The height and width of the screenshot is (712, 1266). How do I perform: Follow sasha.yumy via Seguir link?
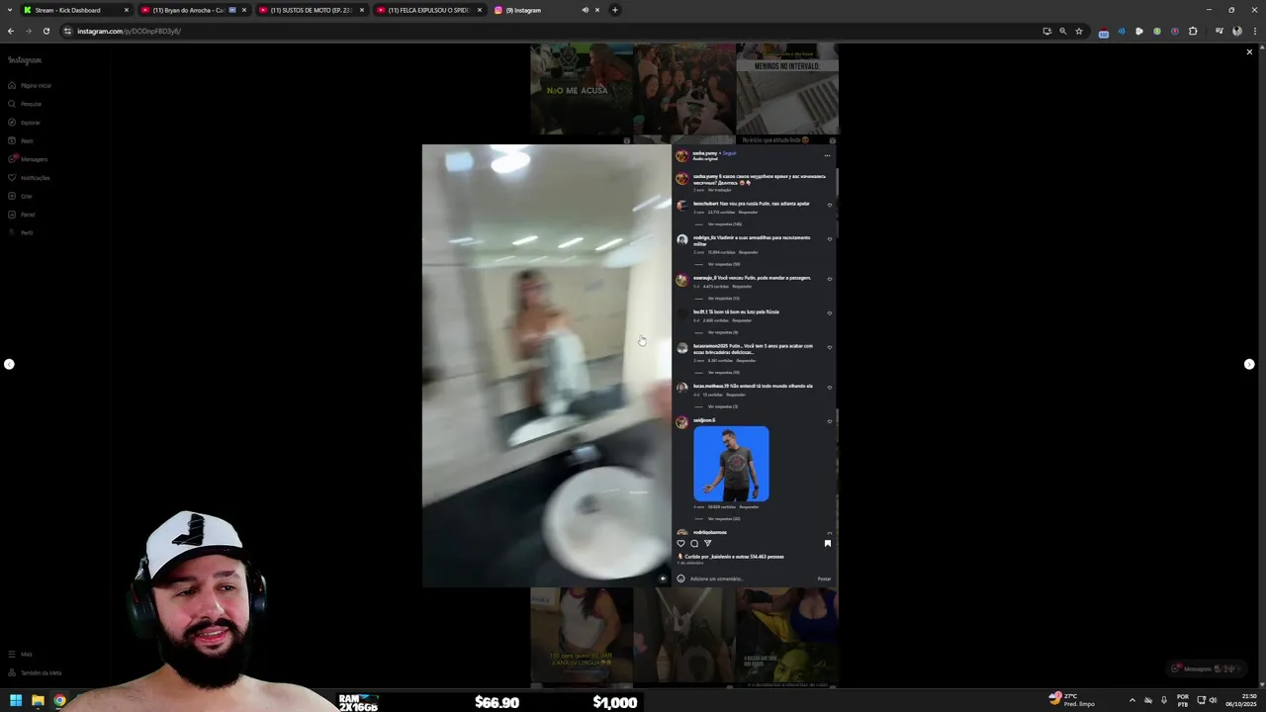729,153
